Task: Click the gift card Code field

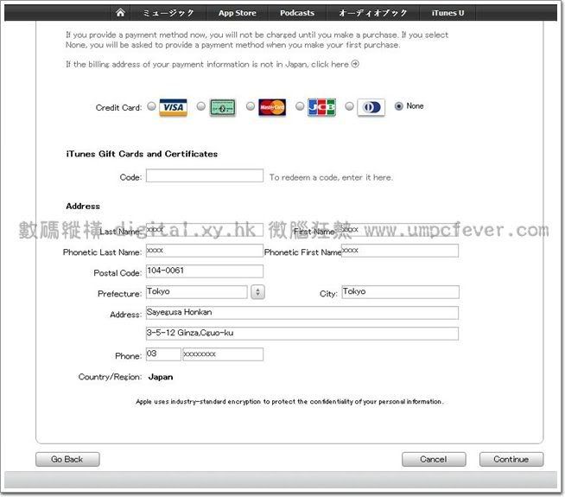Action: [204, 175]
